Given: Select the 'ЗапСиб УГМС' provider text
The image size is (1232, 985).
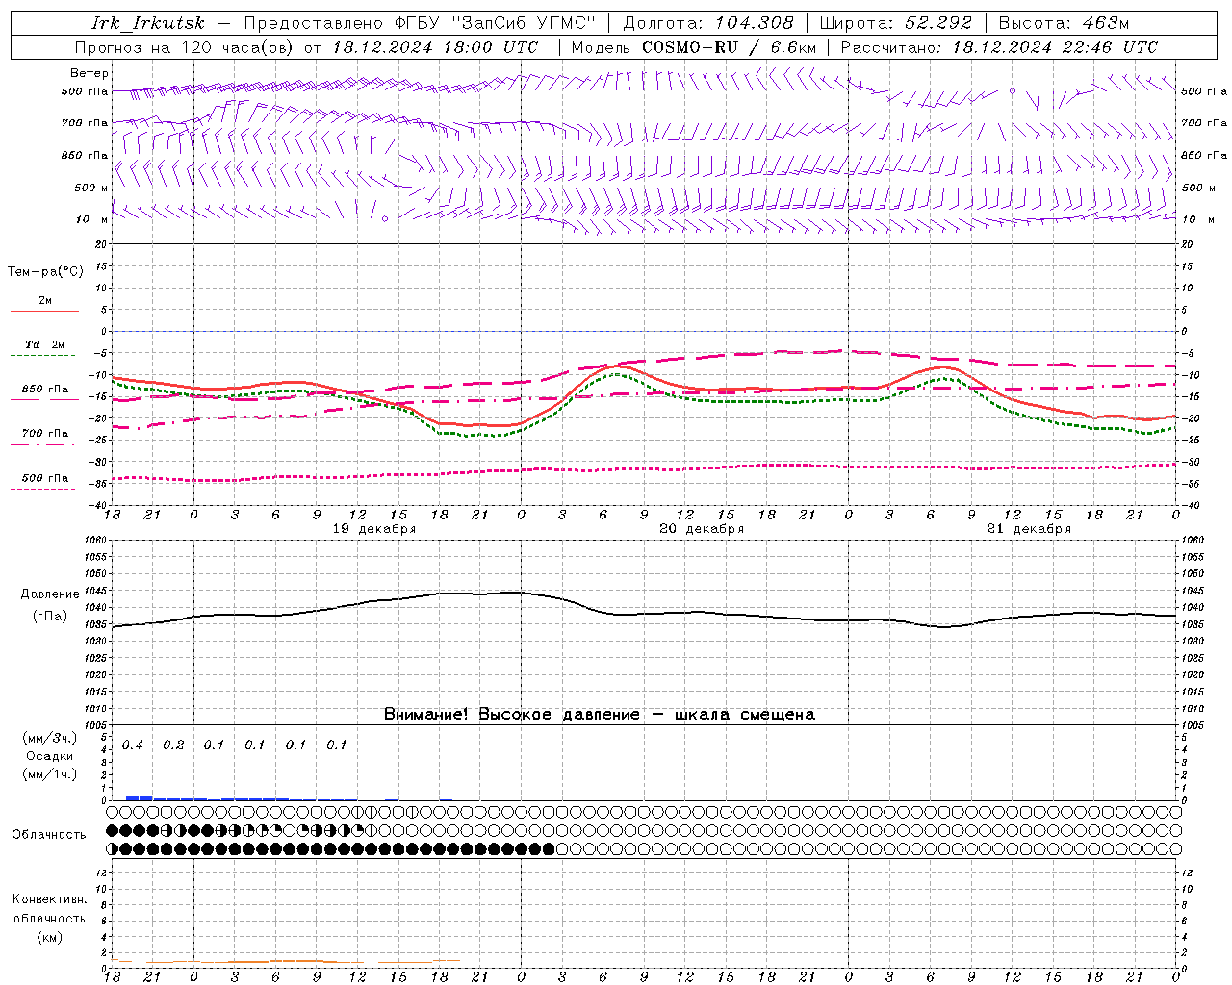Looking at the screenshot, I should [x=524, y=23].
